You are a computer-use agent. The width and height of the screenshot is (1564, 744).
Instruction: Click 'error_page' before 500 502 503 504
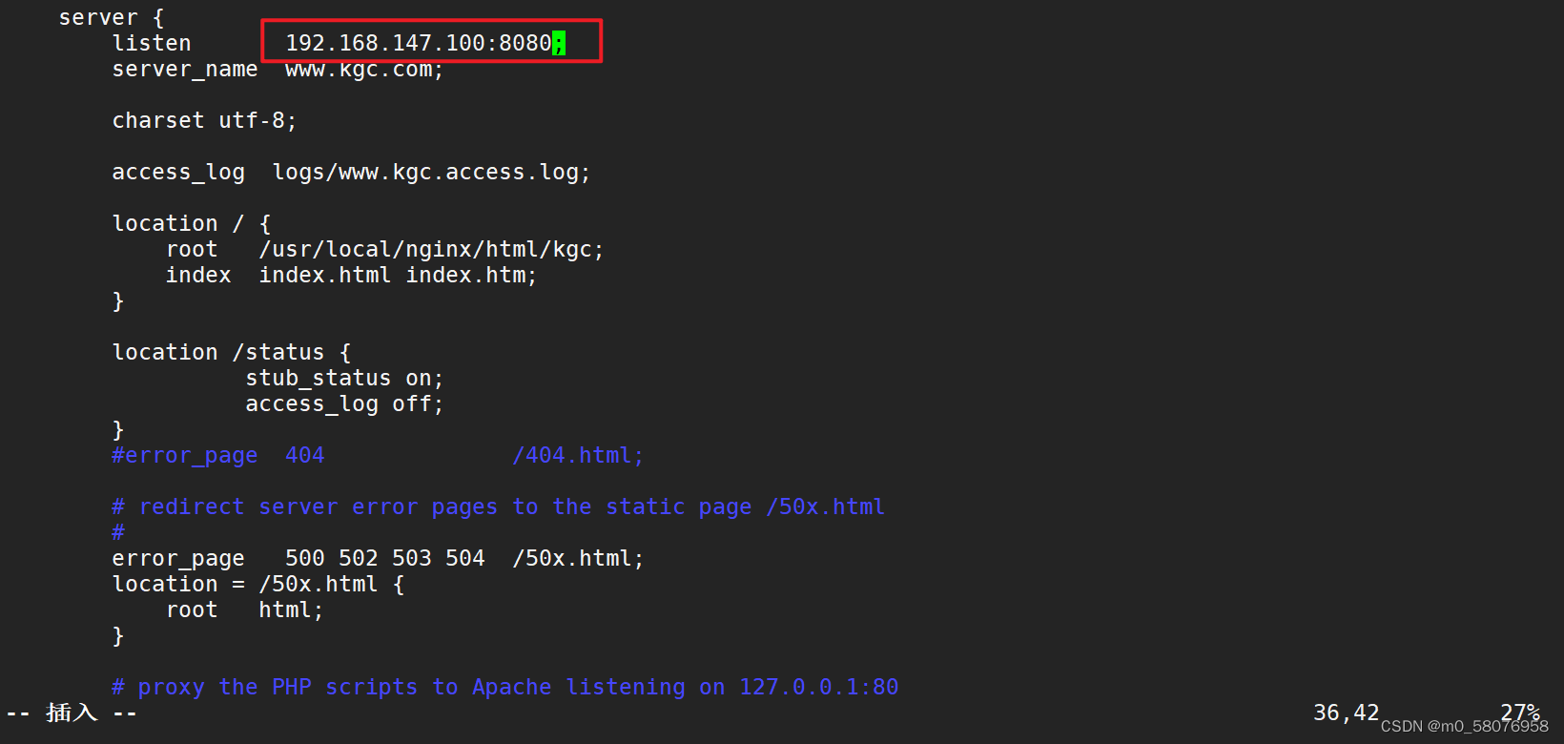(x=178, y=559)
